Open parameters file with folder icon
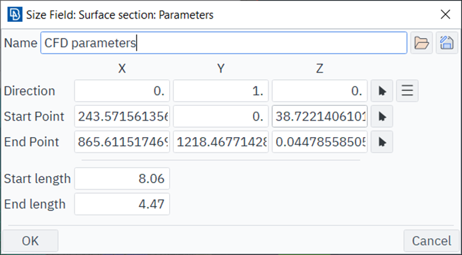This screenshot has height=255, width=462. [421, 43]
